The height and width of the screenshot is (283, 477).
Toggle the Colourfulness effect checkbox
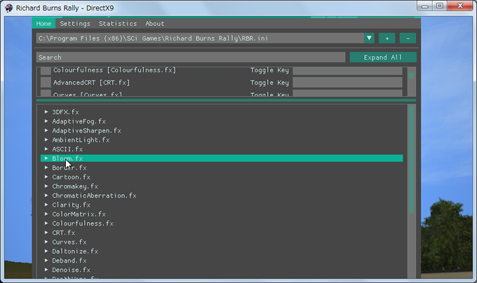tap(46, 71)
